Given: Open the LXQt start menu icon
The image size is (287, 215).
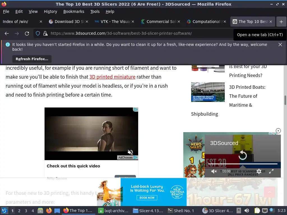Looking at the screenshot, I should click(x=4, y=211).
